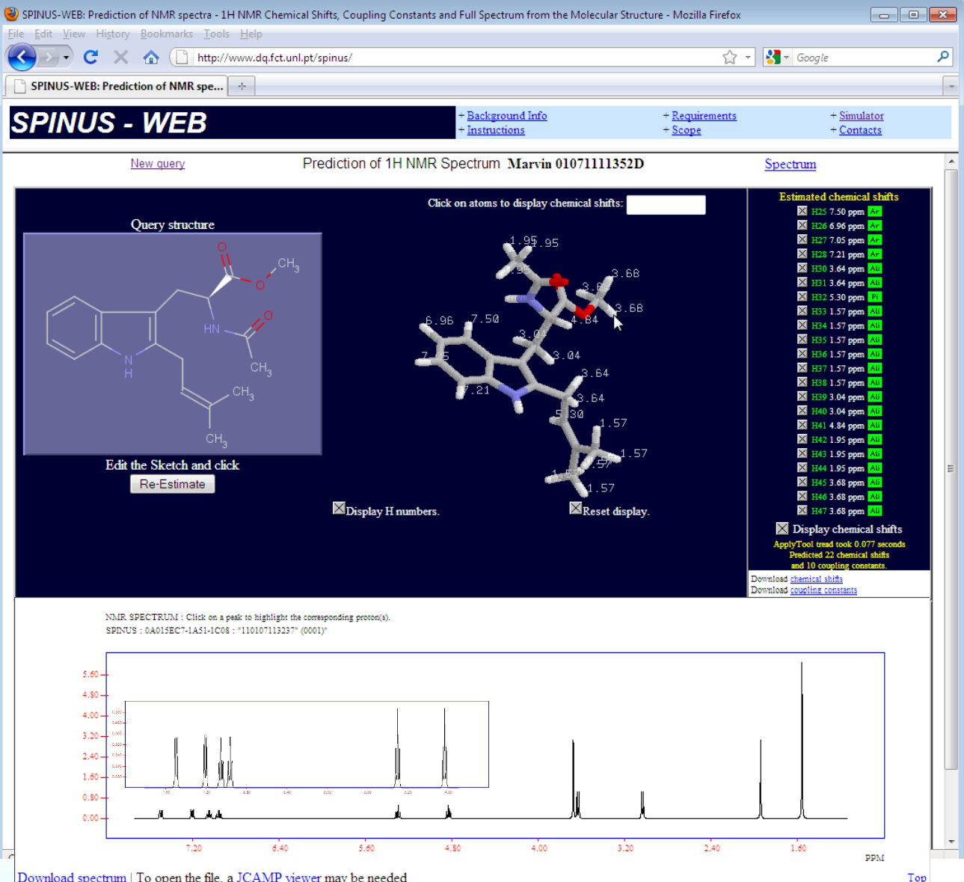Click the vertical scrollbar thumb
This screenshot has height=882, width=964.
pyautogui.click(x=951, y=470)
